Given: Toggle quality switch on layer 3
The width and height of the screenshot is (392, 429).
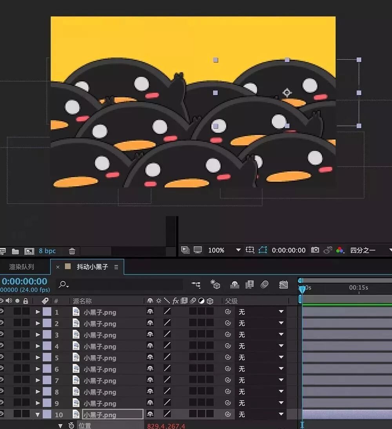Looking at the screenshot, I should [x=167, y=334].
